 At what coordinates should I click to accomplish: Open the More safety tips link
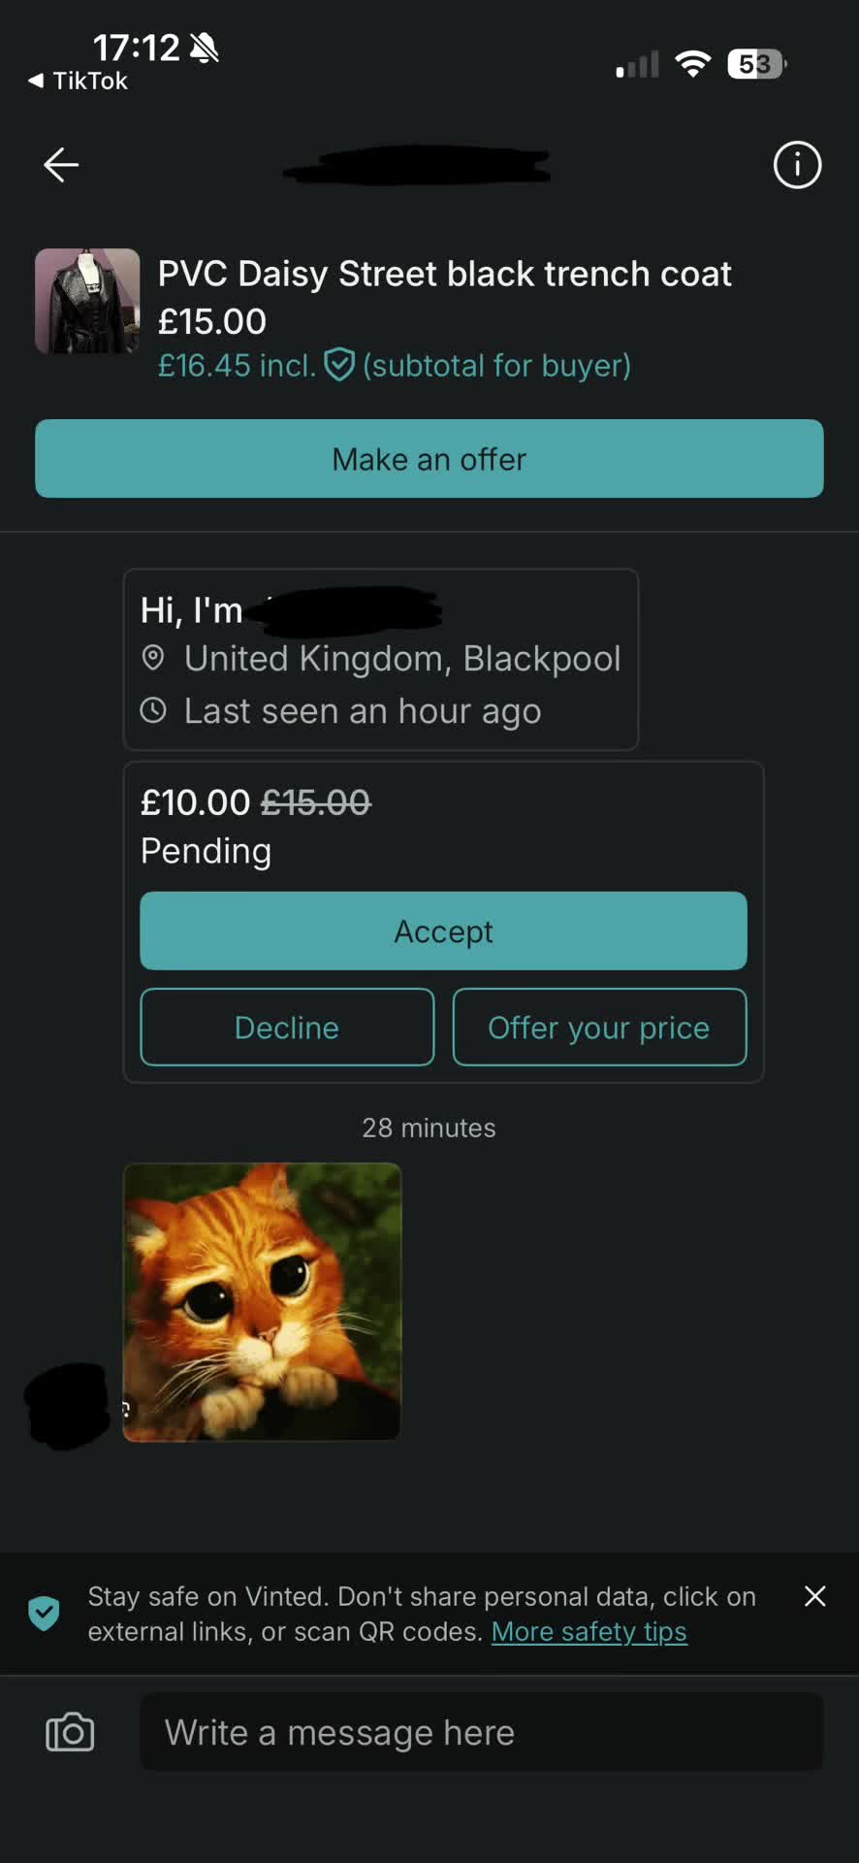589,1632
